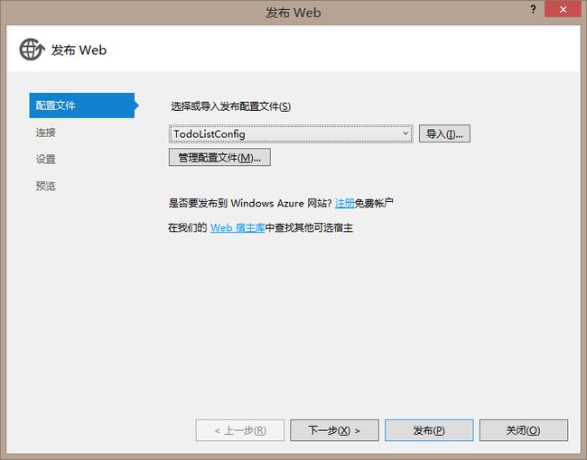
Task: Close the 发布 Web dialog window
Action: click(x=563, y=9)
